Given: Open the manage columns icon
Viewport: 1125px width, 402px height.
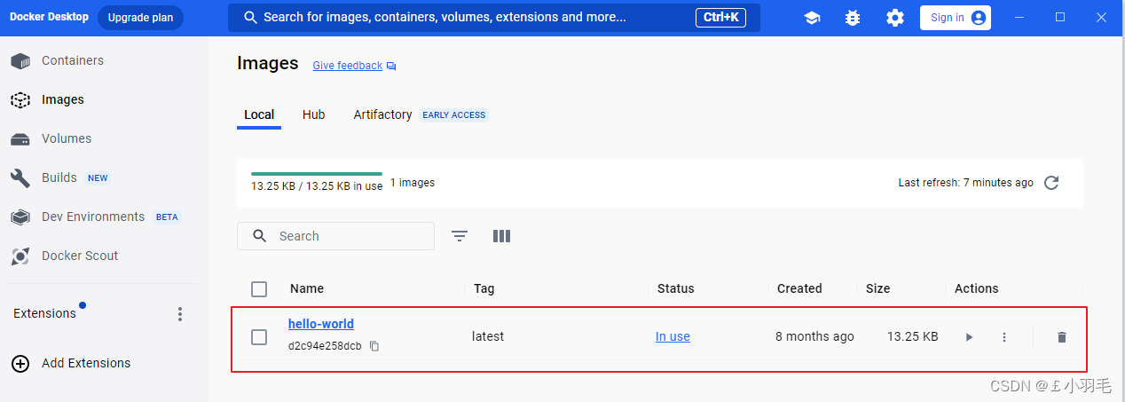Looking at the screenshot, I should pos(501,236).
